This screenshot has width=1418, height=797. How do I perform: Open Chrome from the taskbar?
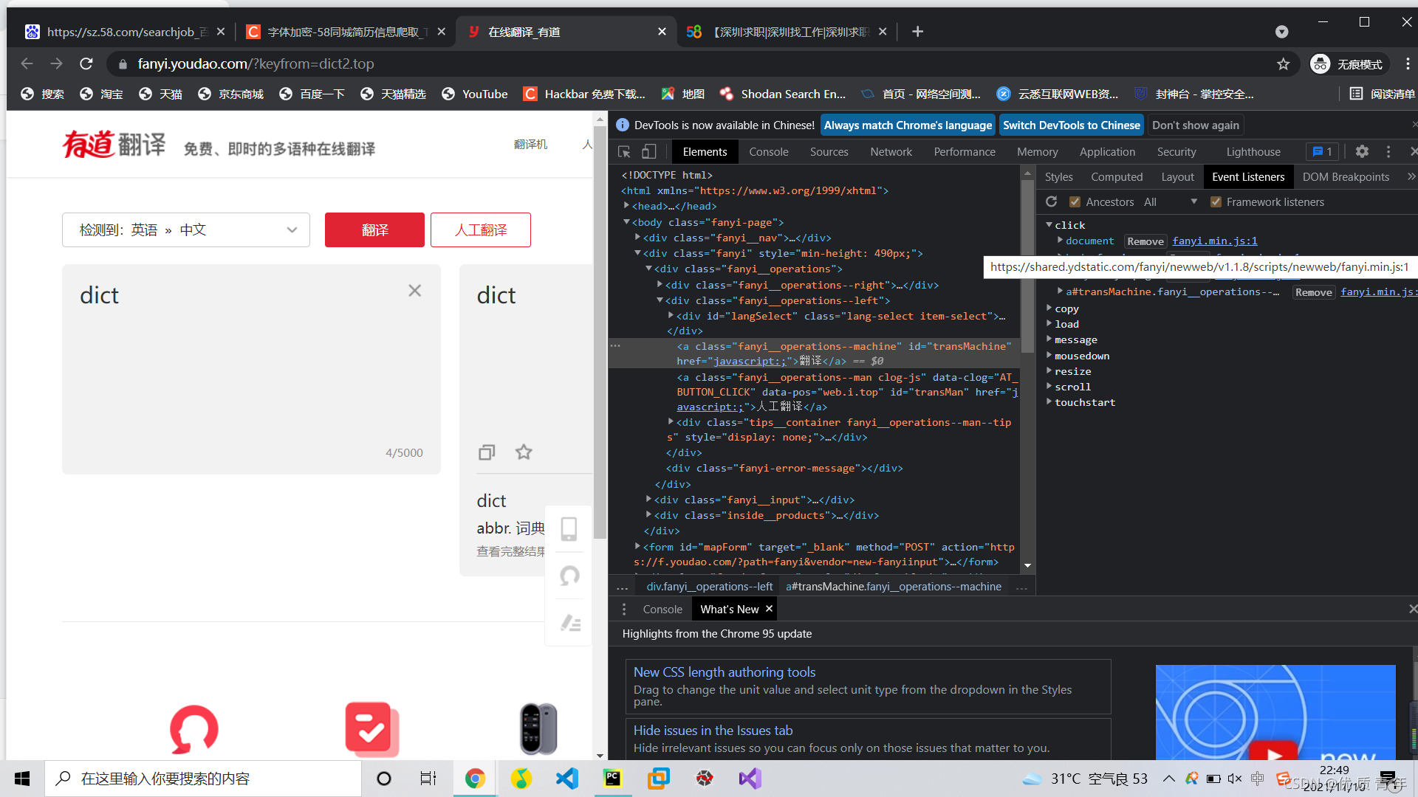pyautogui.click(x=475, y=779)
